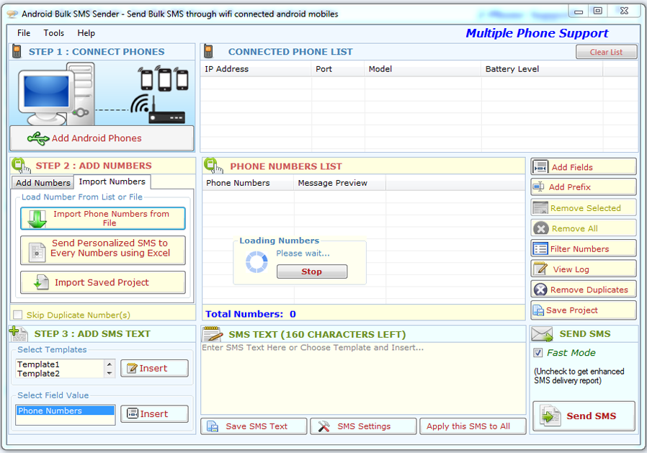The width and height of the screenshot is (647, 453).
Task: Uncheck the Fast Mode checkbox
Action: (x=538, y=353)
